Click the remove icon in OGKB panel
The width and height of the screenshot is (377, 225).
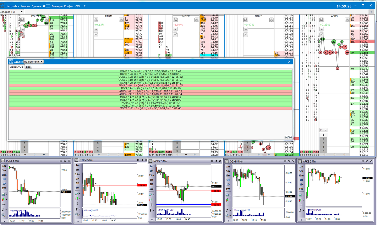[x=246, y=20]
